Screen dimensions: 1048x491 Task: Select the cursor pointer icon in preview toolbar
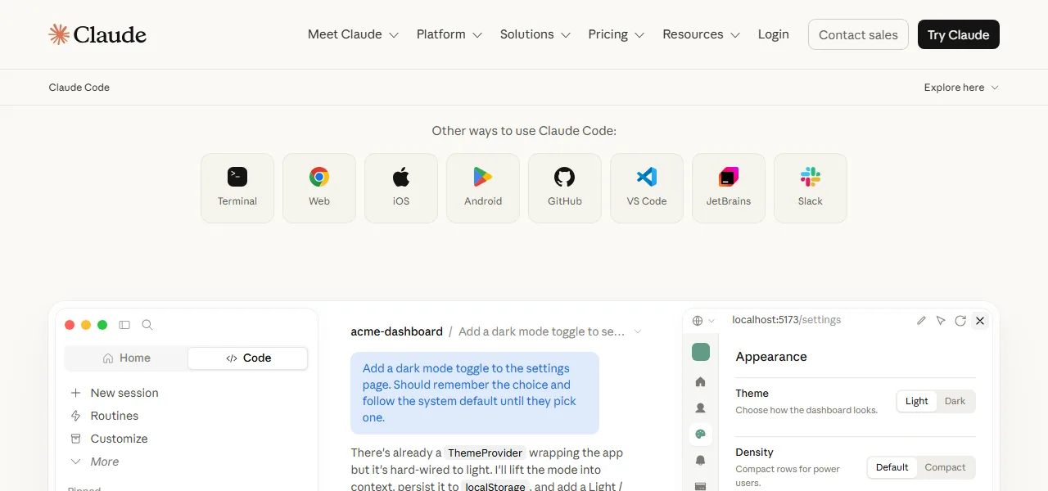click(941, 321)
